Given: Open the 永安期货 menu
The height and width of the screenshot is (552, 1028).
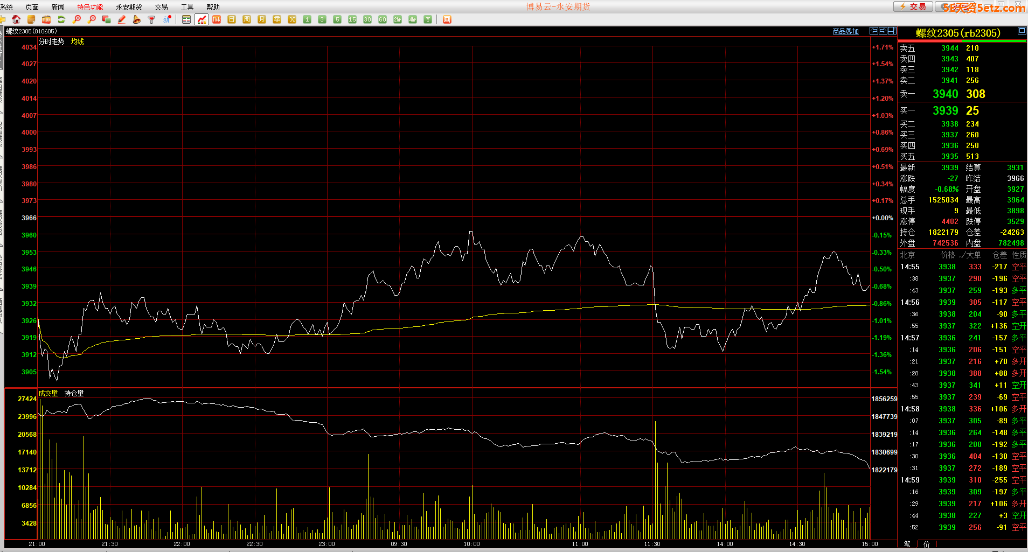Looking at the screenshot, I should point(129,7).
